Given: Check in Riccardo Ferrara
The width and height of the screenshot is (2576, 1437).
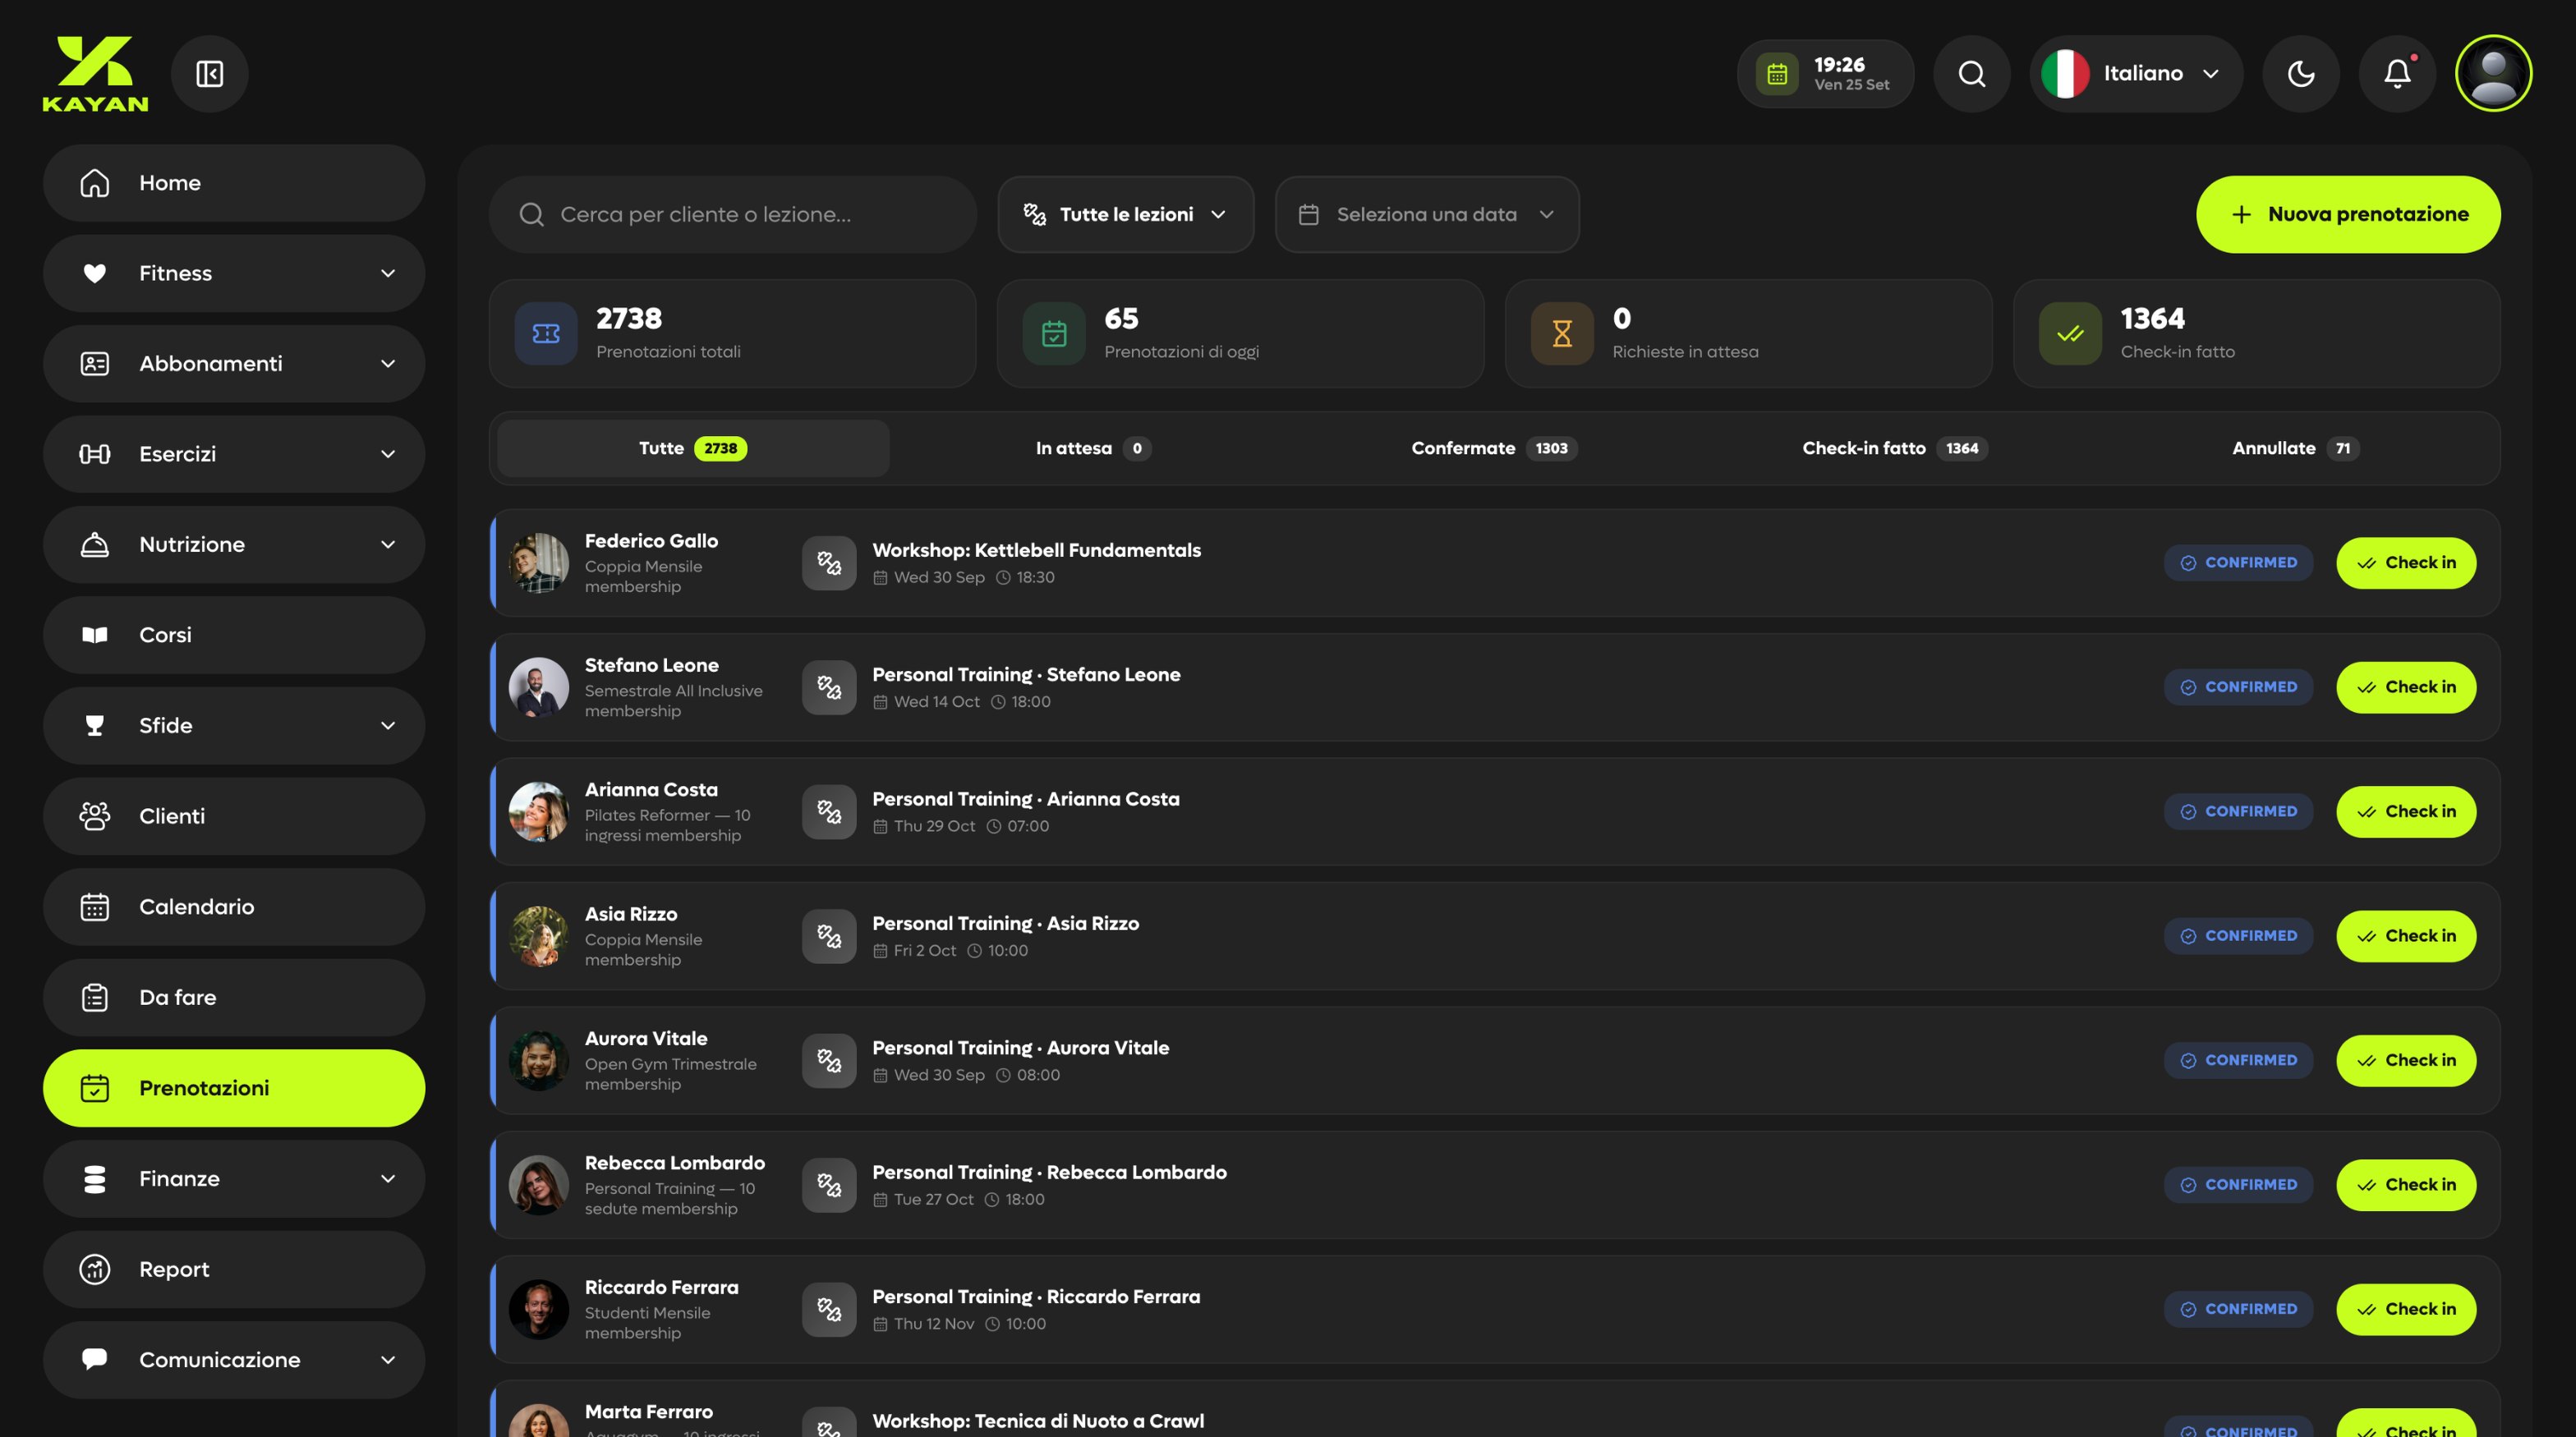Looking at the screenshot, I should (x=2406, y=1310).
